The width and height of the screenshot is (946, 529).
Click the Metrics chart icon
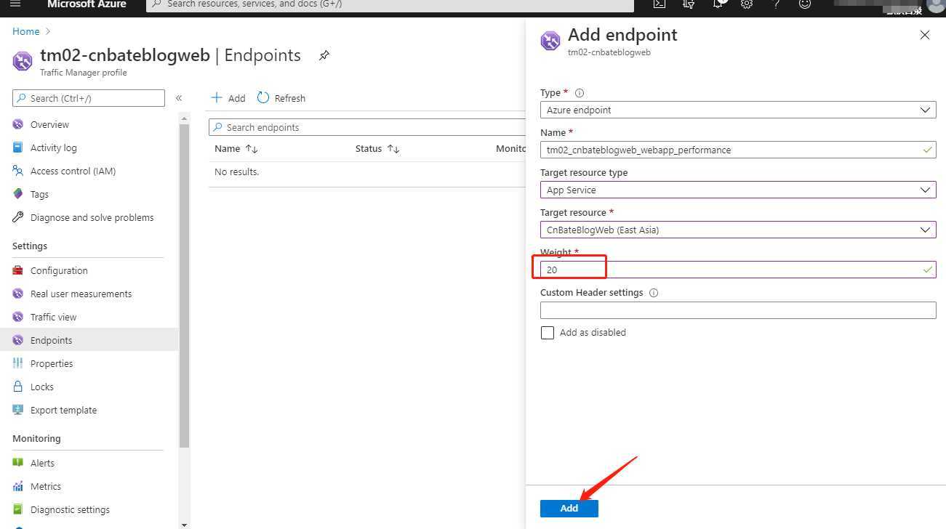pos(18,486)
